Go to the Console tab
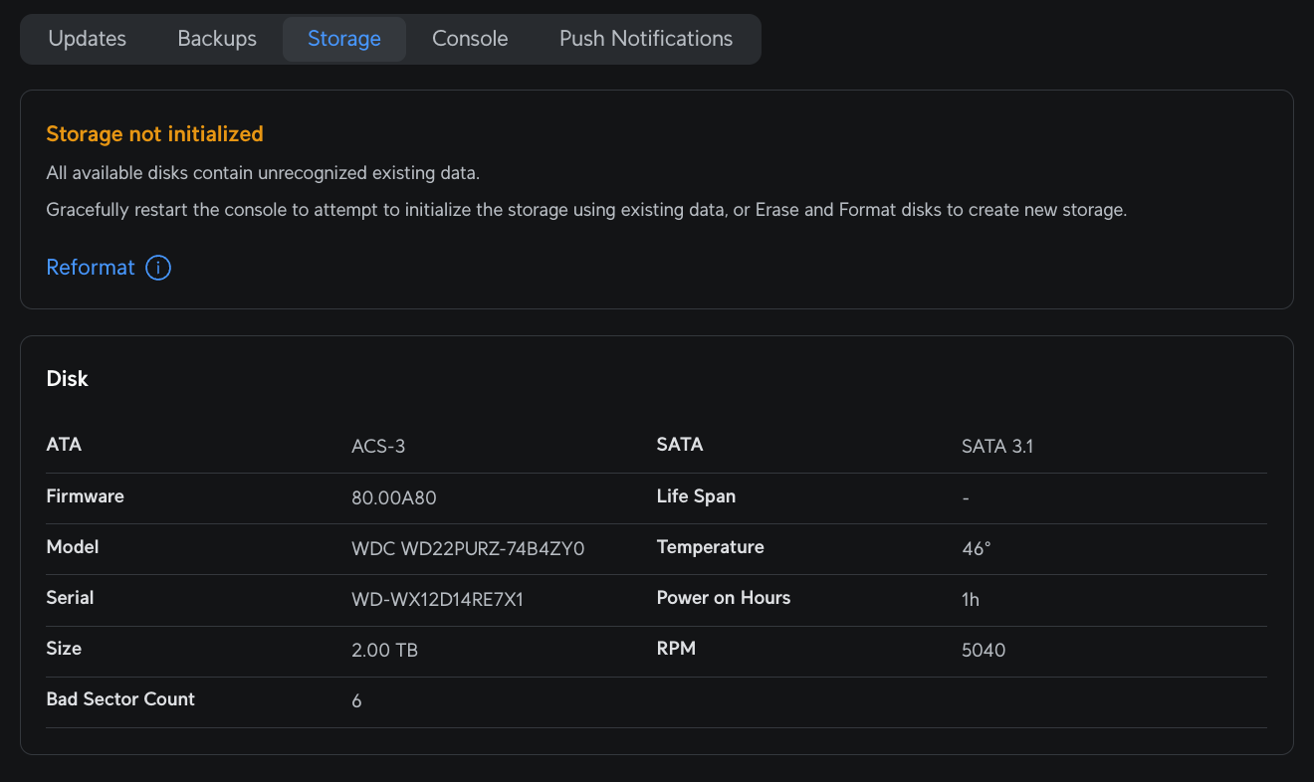The height and width of the screenshot is (782, 1314). point(470,39)
